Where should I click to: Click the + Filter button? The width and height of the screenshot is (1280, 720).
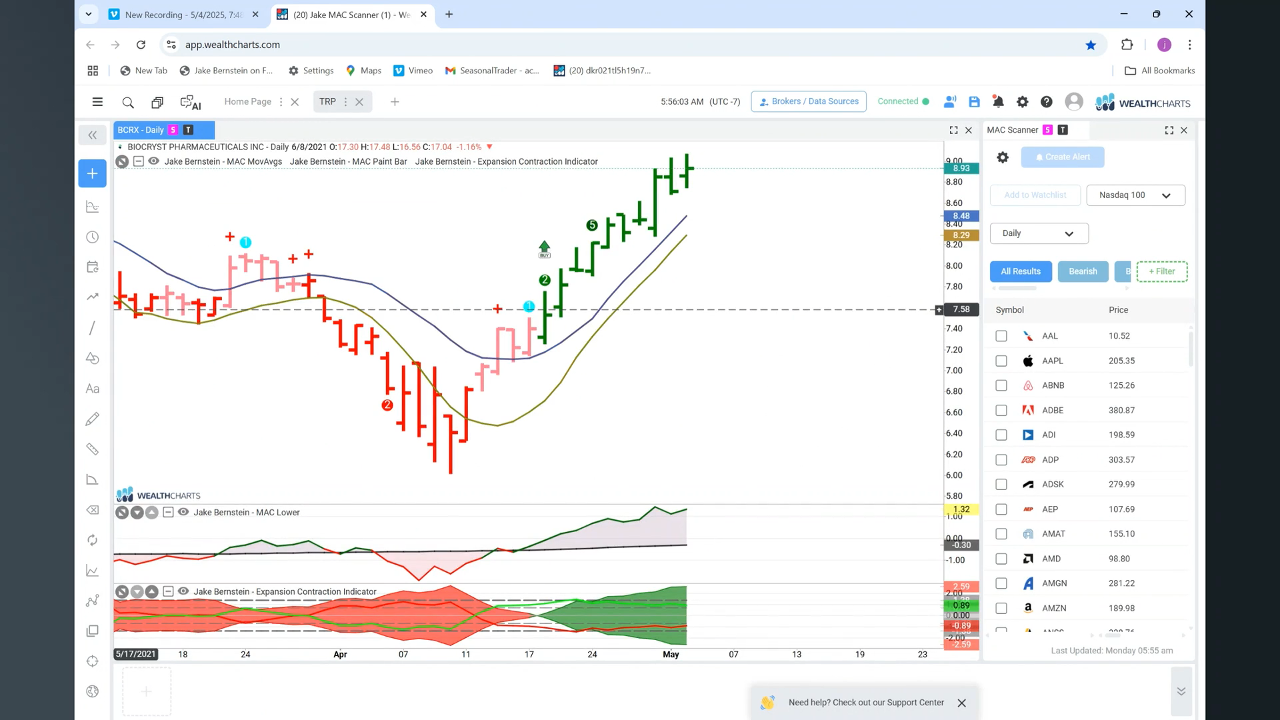(x=1162, y=271)
